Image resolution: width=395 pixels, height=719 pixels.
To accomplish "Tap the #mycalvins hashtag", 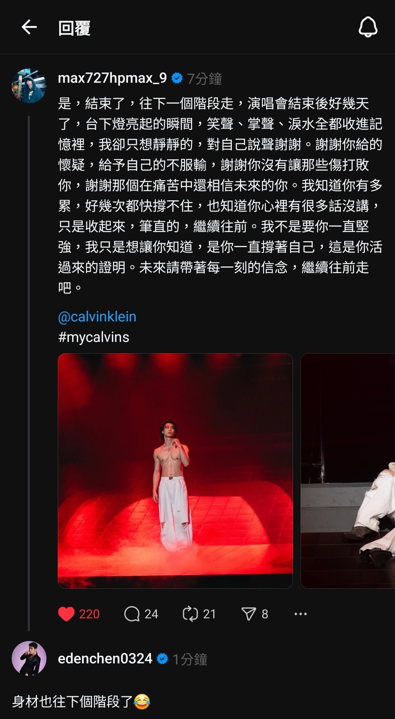I will [94, 337].
